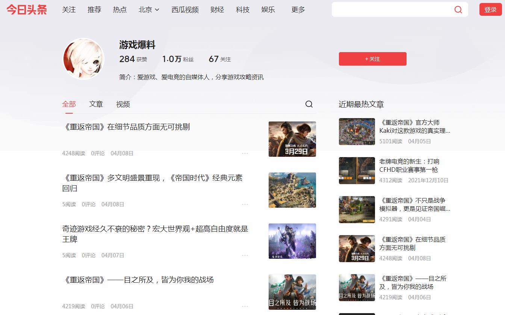The height and width of the screenshot is (315, 505).
Task: Open feed article 《重返帝国》——目之所及，皆为你我的战场
Action: pos(138,280)
